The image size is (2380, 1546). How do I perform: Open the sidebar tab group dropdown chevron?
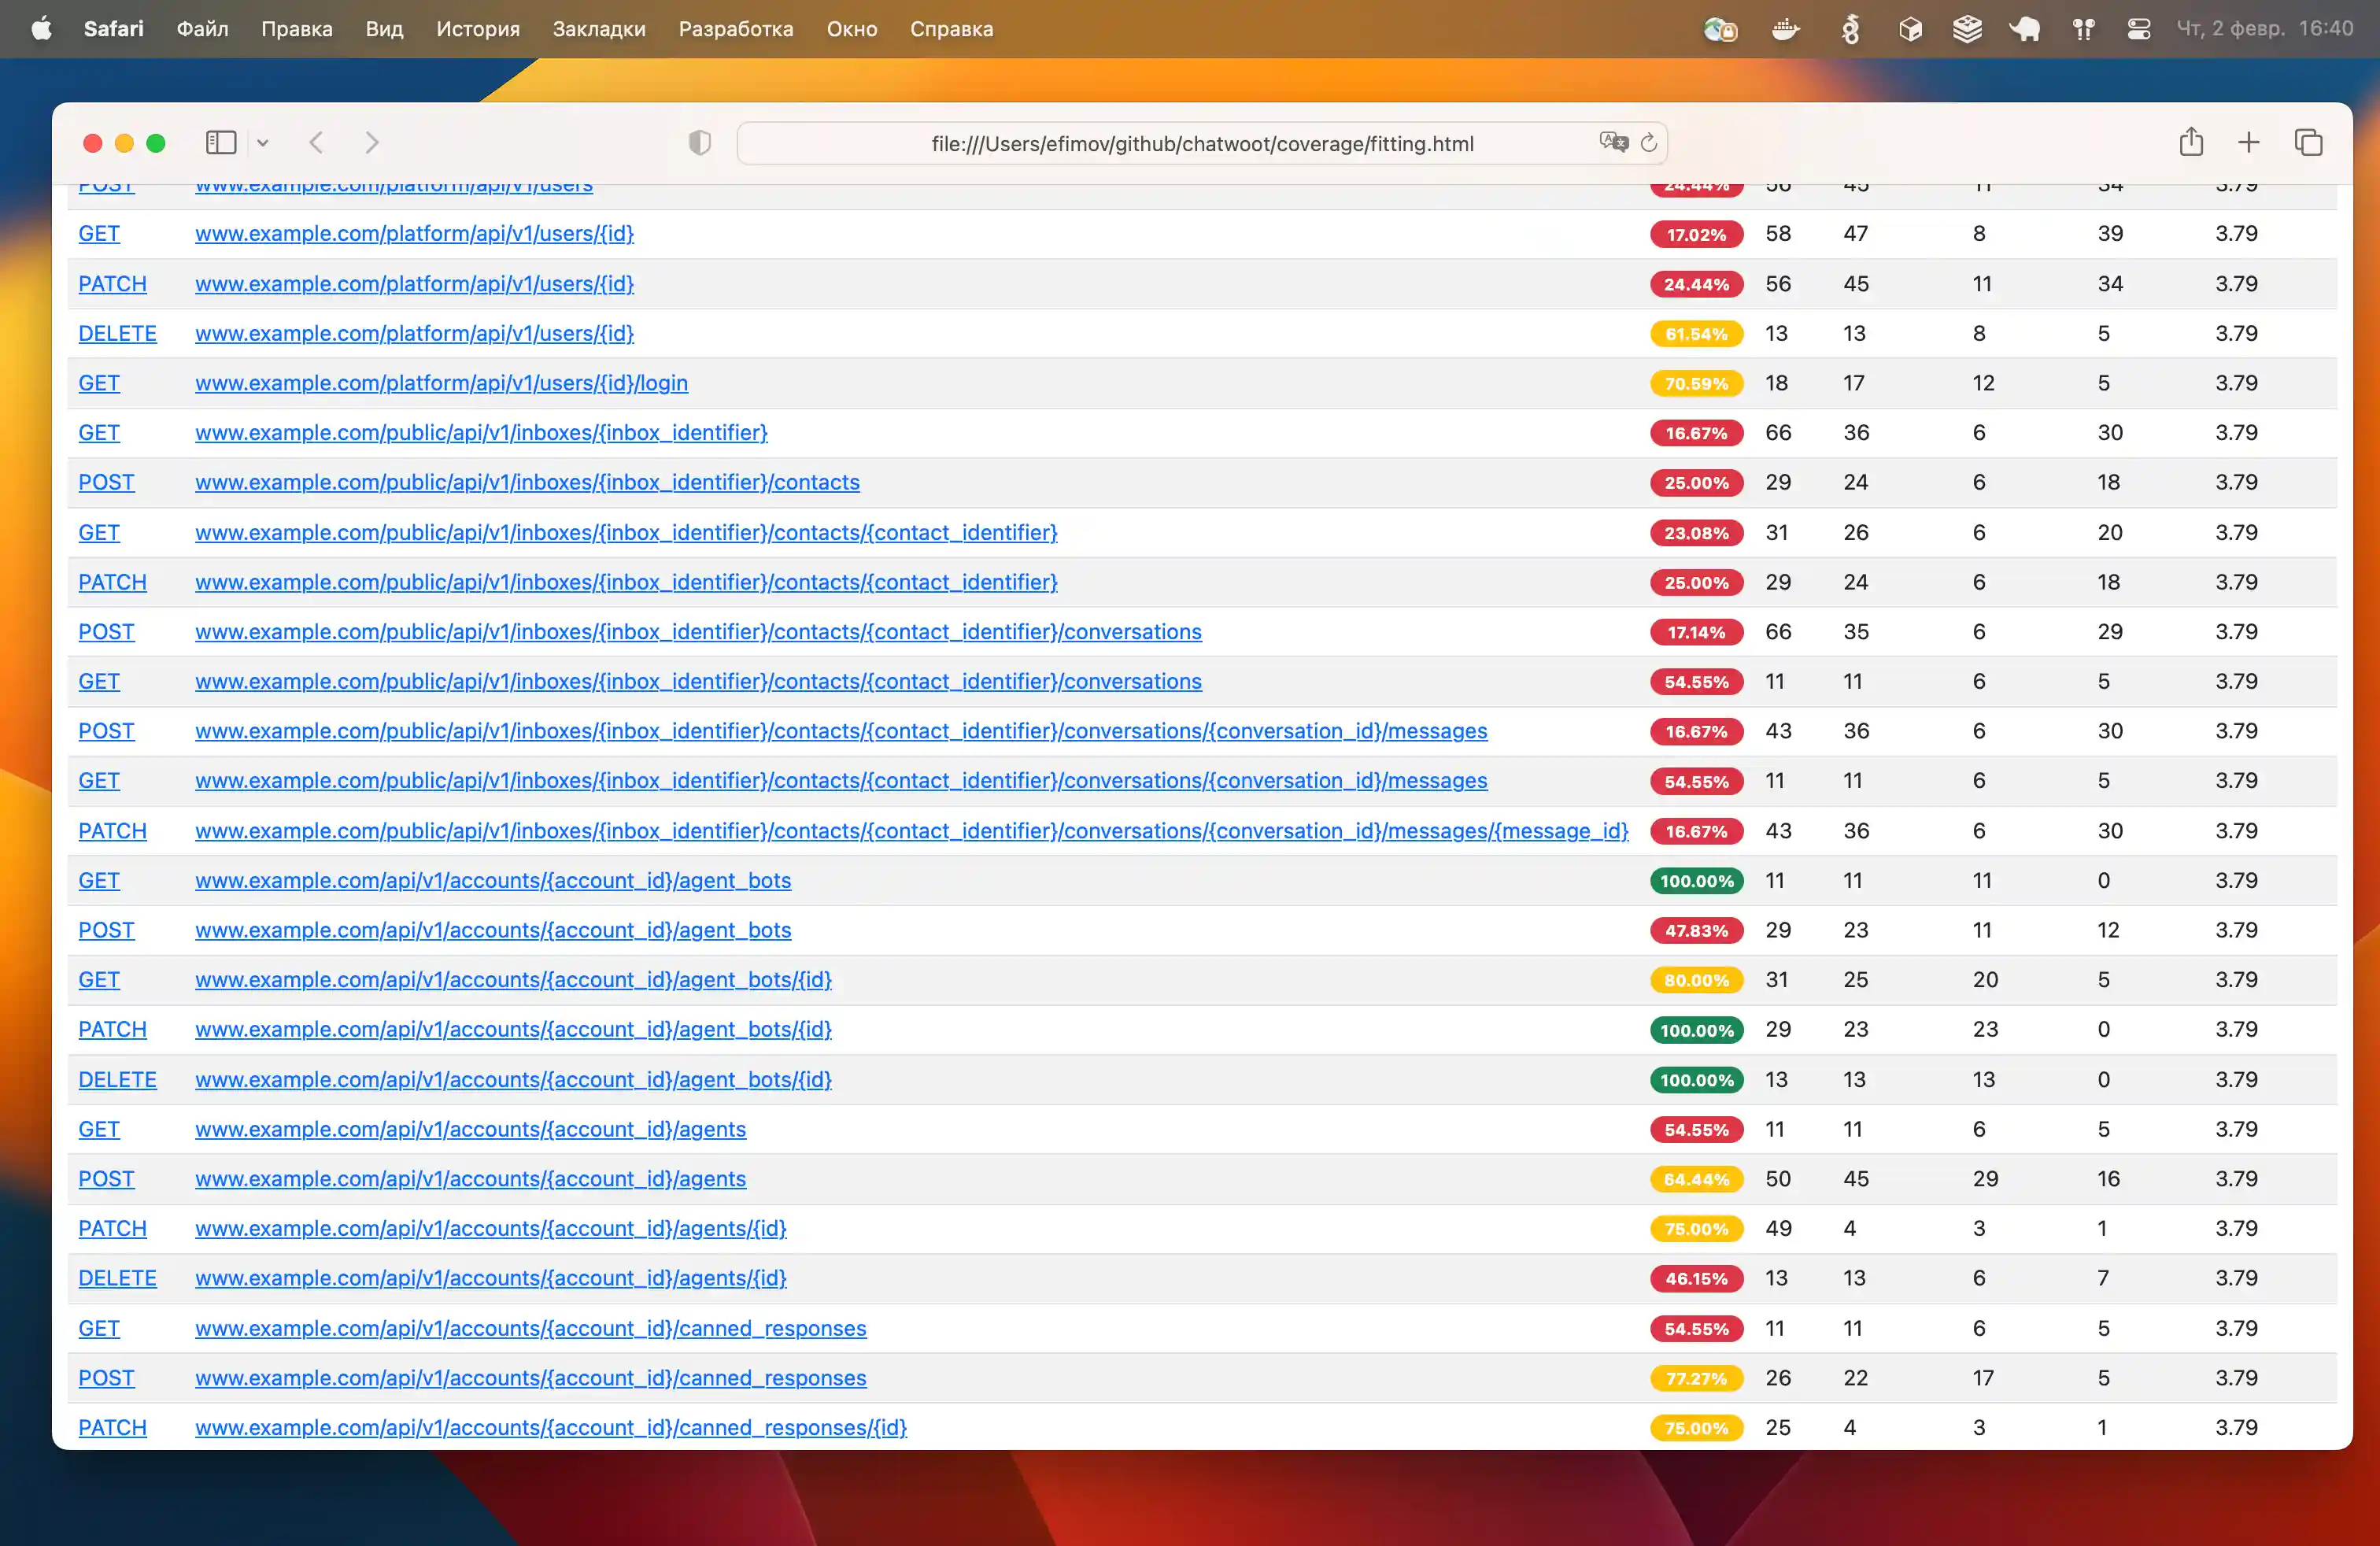263,143
